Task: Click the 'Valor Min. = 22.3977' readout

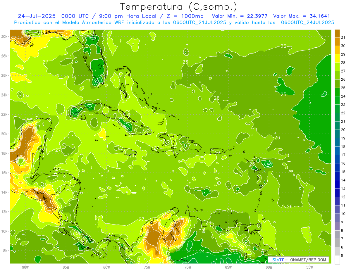Action: point(240,16)
